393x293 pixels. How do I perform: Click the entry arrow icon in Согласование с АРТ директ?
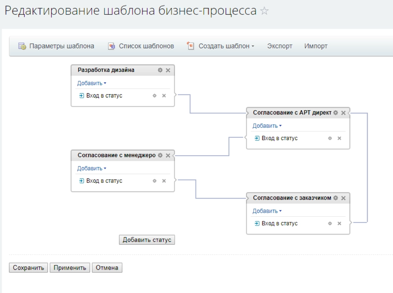point(256,138)
